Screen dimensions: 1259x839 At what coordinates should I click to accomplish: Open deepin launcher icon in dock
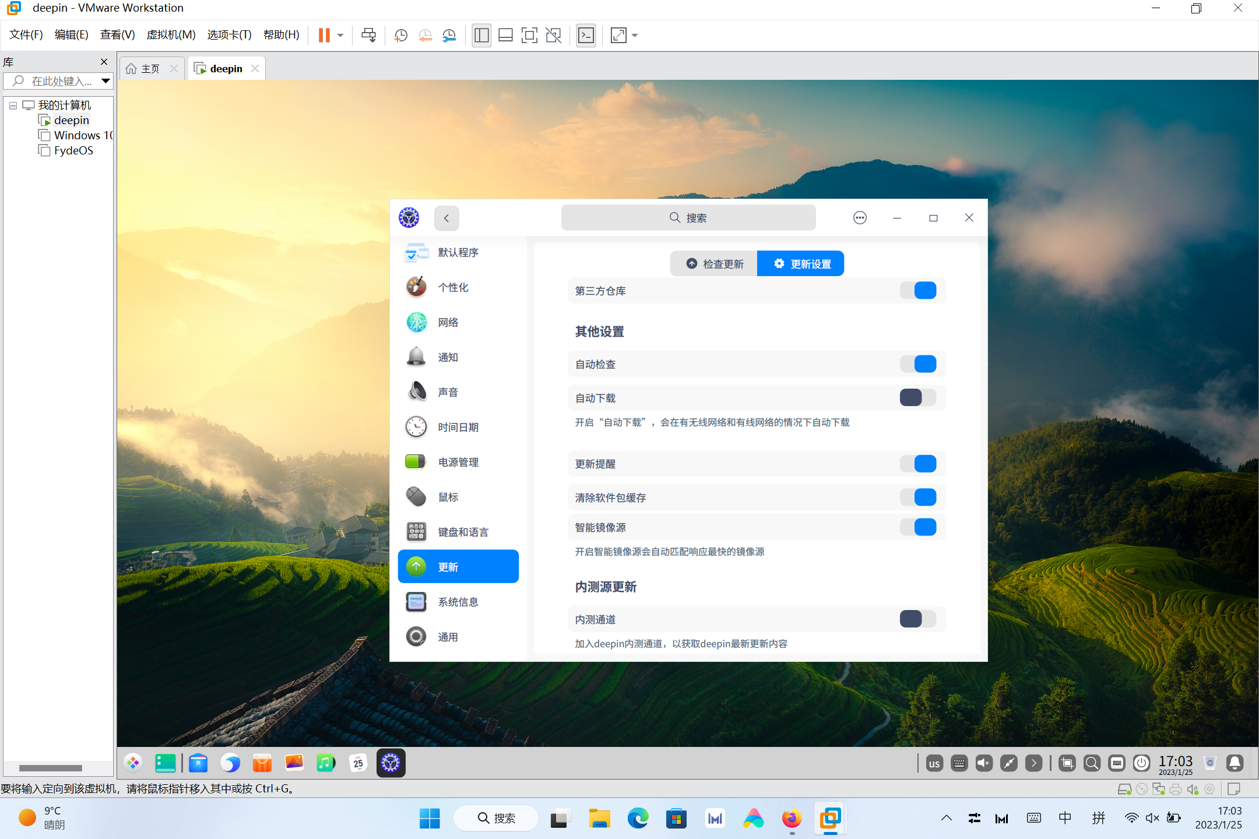[133, 763]
